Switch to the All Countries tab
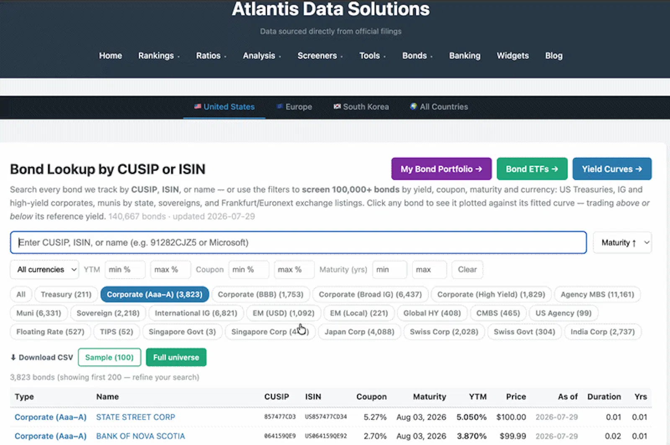This screenshot has width=670, height=445. click(x=439, y=107)
